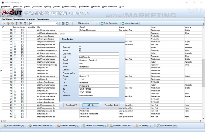Click the vertical scrollbar up arrow

coord(203,27)
